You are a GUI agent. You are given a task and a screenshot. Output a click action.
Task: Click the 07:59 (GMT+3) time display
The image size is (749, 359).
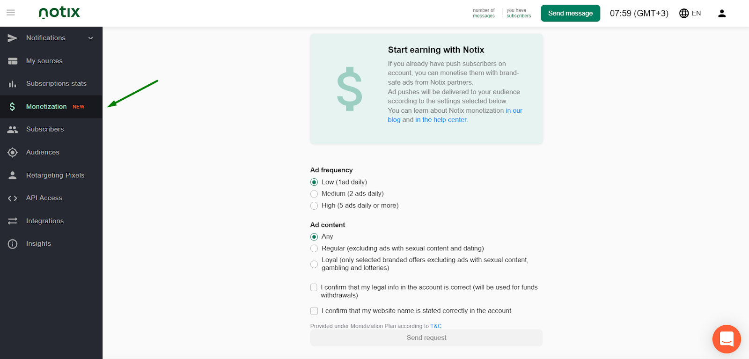[x=639, y=13]
